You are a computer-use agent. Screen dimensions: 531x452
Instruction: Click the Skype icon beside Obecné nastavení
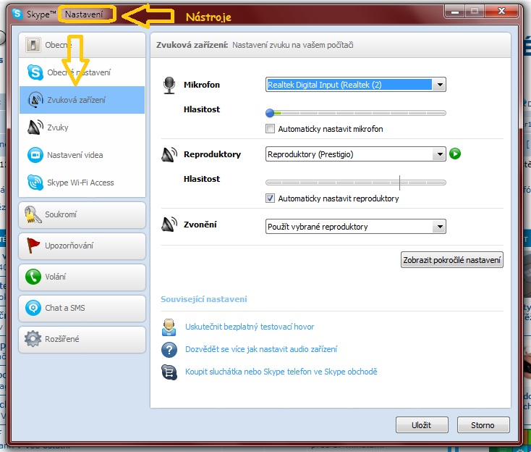[35, 72]
